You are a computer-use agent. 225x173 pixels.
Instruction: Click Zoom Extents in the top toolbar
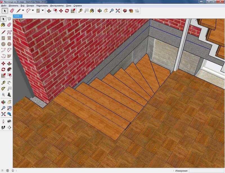point(118,11)
